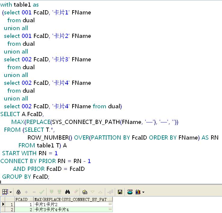Click the post changes checkmark icon
Viewport: 222px width, 213px height.
pos(42,192)
